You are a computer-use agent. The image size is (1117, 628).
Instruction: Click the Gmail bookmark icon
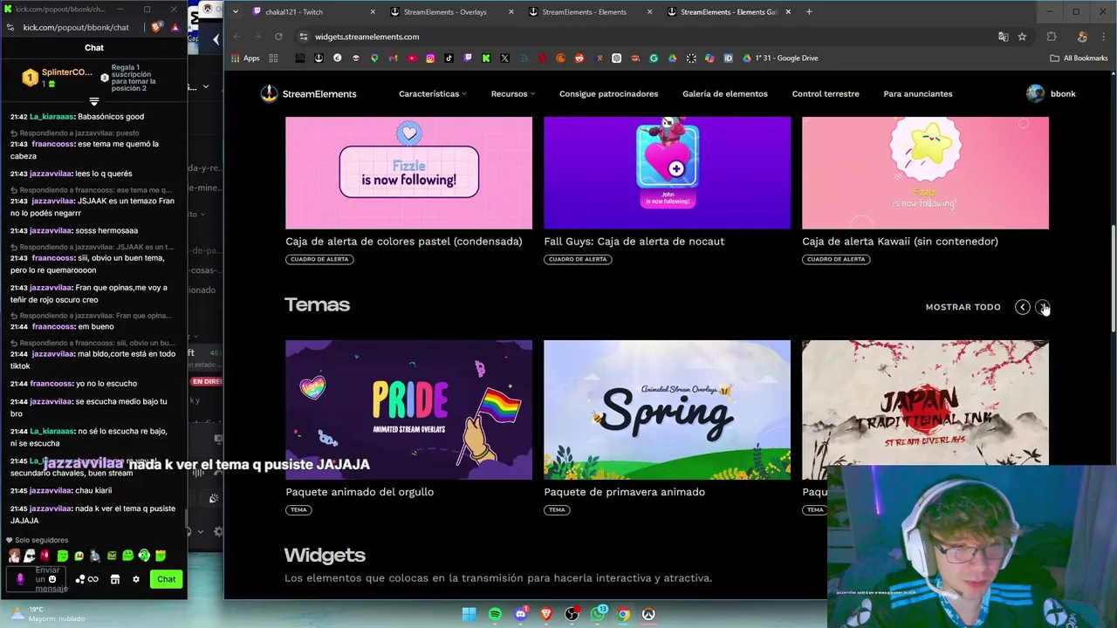(x=393, y=58)
